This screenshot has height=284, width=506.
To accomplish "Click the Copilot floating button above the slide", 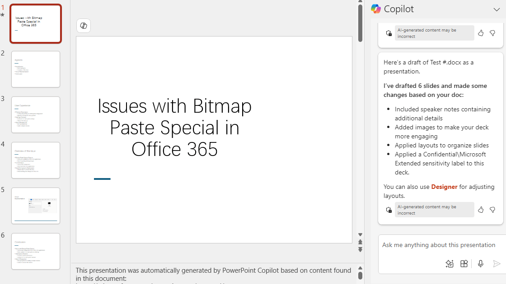I will pyautogui.click(x=84, y=26).
